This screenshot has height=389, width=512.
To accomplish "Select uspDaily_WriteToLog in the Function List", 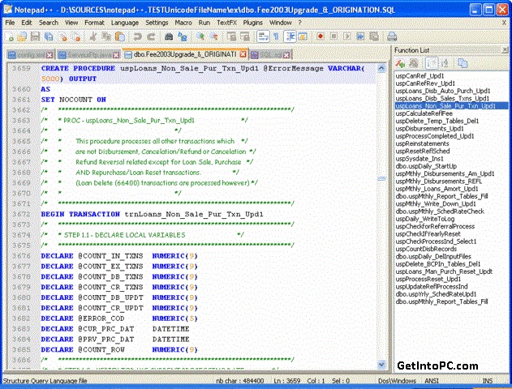I will (425, 219).
